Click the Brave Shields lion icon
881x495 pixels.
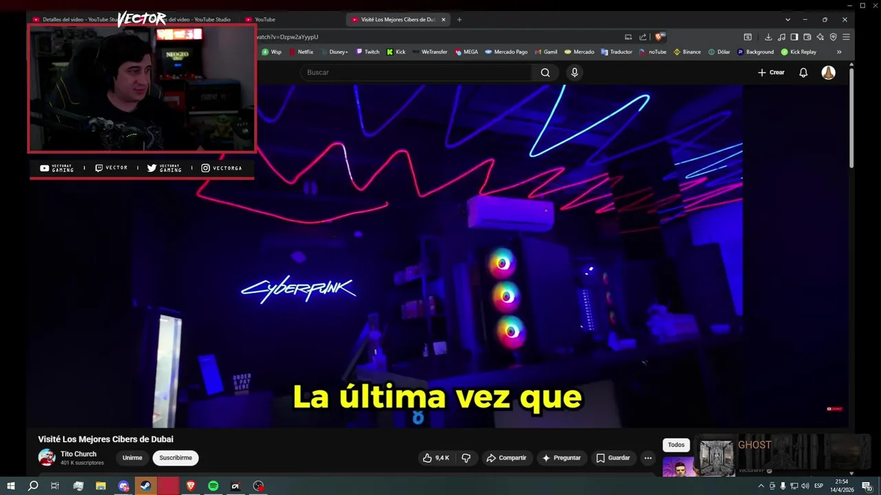659,36
